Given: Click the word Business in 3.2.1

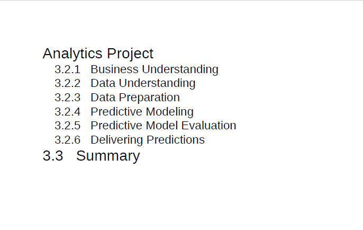Looking at the screenshot, I should point(115,69).
